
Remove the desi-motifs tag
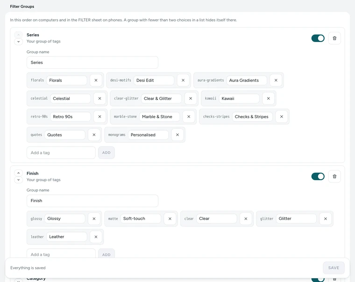coord(183,80)
